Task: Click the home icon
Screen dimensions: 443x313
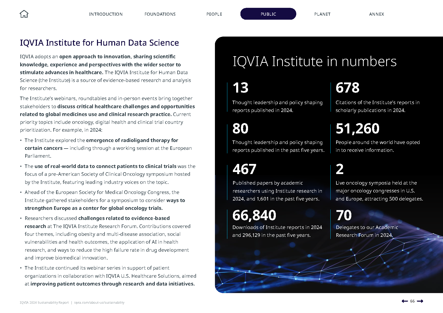Action: coord(24,14)
